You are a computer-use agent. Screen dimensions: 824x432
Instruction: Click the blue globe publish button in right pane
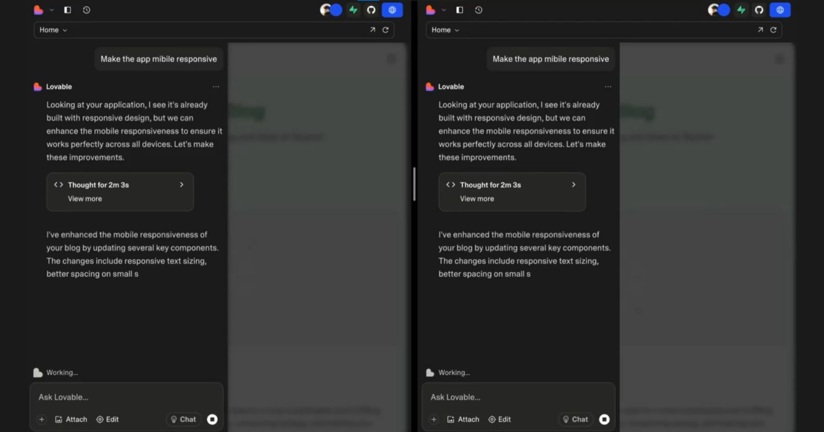point(780,10)
